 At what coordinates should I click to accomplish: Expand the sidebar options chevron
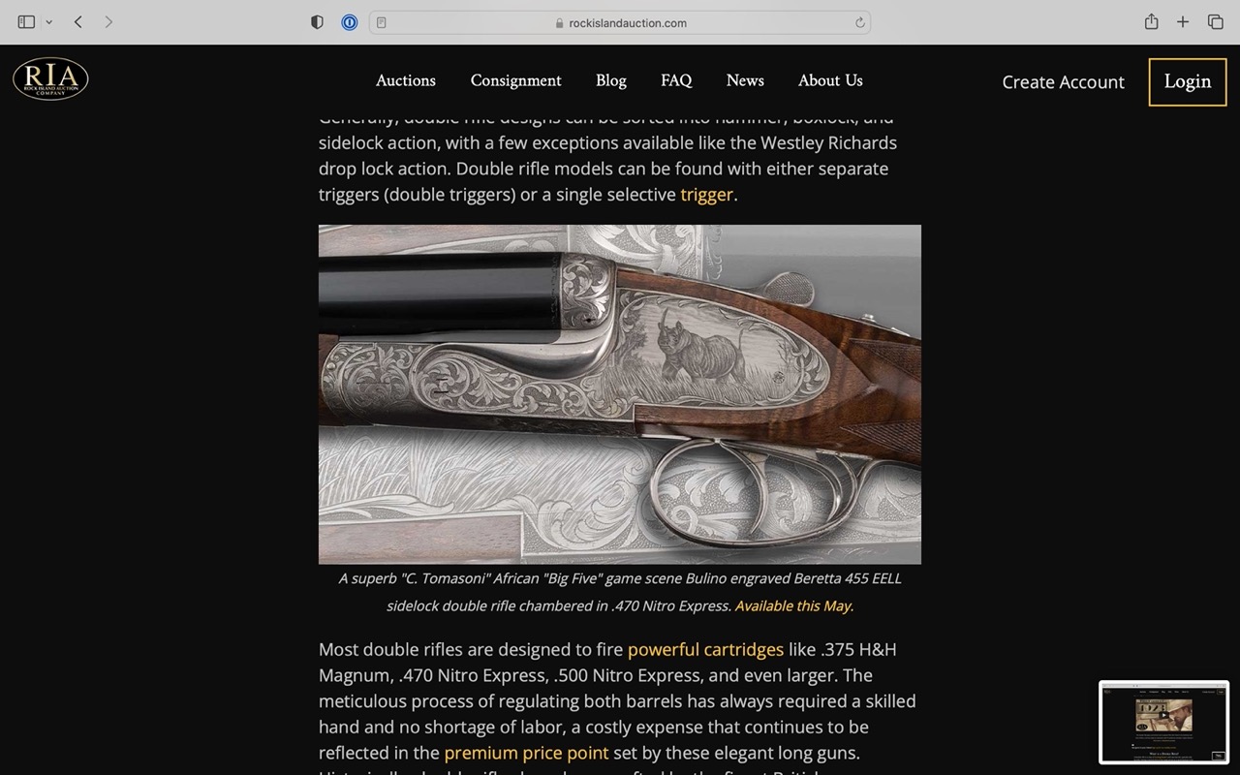pyautogui.click(x=49, y=22)
